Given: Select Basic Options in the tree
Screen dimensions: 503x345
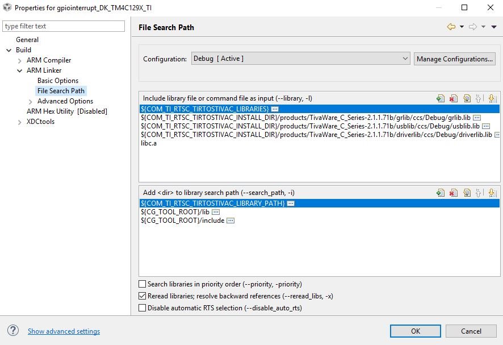Looking at the screenshot, I should click(58, 81).
